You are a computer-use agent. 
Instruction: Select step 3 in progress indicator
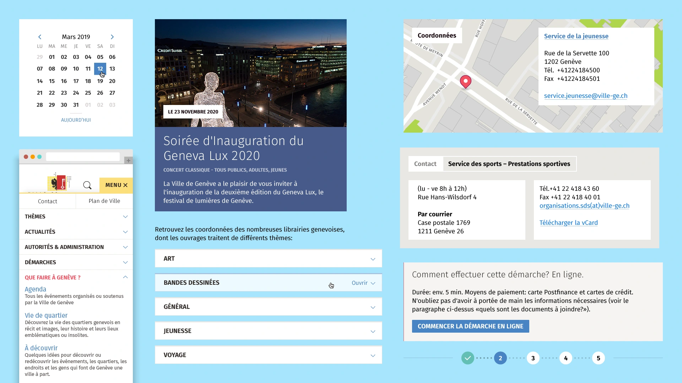[533, 358]
